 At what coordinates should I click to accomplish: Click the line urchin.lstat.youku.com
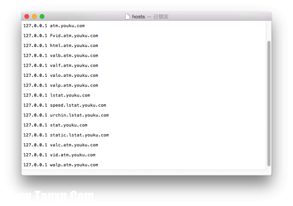click(66, 115)
